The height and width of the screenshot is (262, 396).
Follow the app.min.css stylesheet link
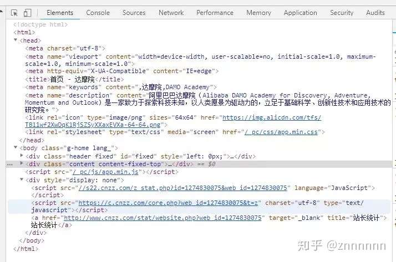[281, 132]
